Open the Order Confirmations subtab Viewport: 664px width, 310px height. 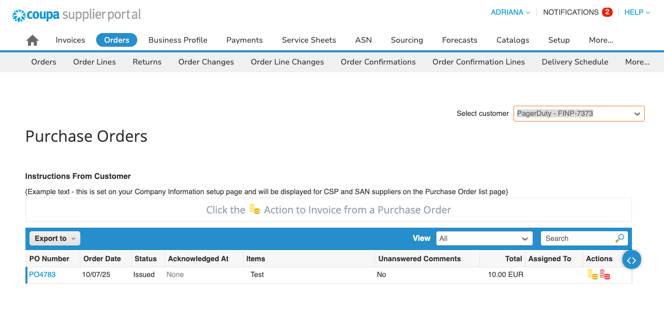(378, 61)
